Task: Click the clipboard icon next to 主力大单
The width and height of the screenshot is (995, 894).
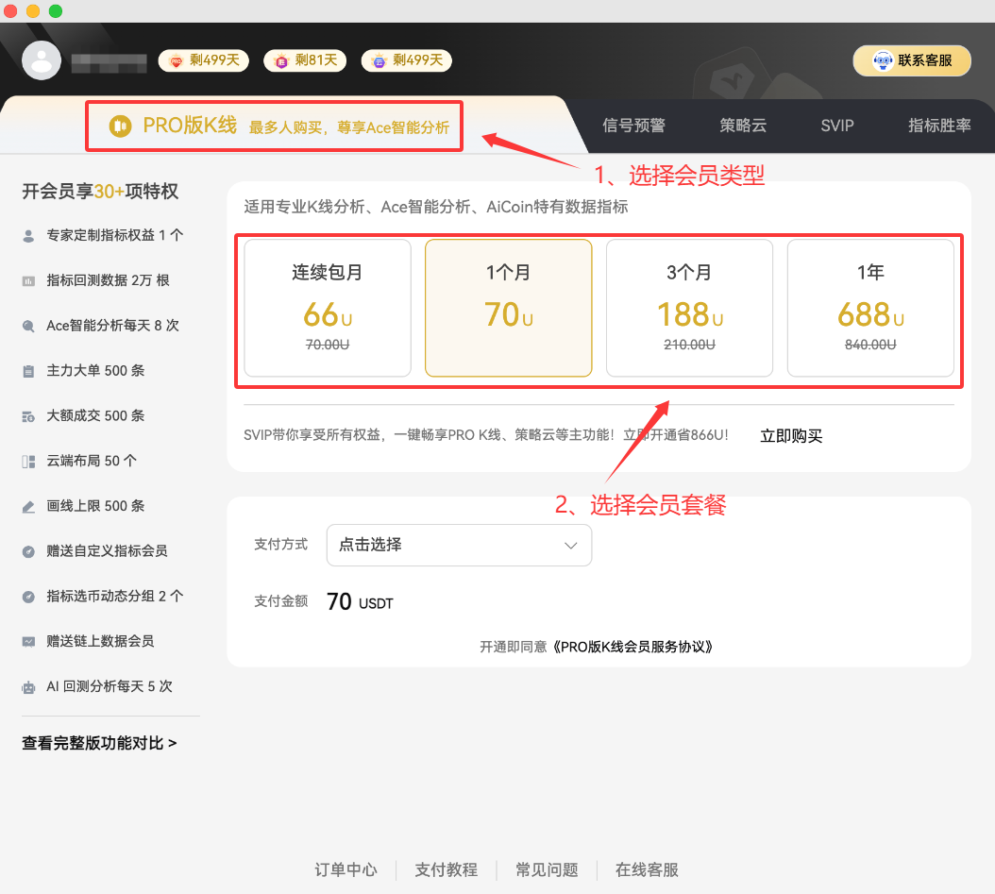Action: tap(29, 370)
